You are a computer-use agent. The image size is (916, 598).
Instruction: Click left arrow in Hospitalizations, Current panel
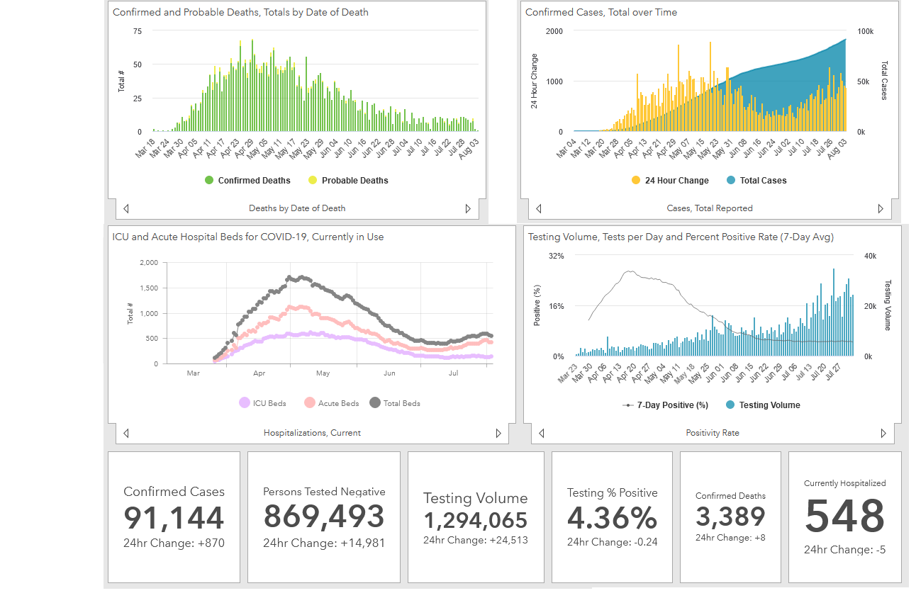[126, 433]
